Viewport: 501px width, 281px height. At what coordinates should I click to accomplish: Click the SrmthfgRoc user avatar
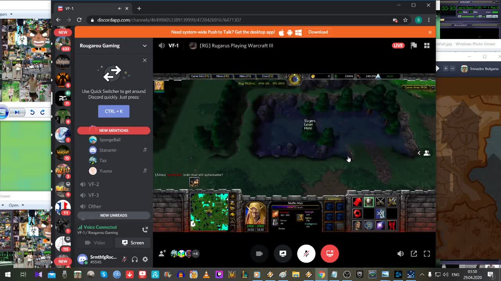(x=83, y=259)
